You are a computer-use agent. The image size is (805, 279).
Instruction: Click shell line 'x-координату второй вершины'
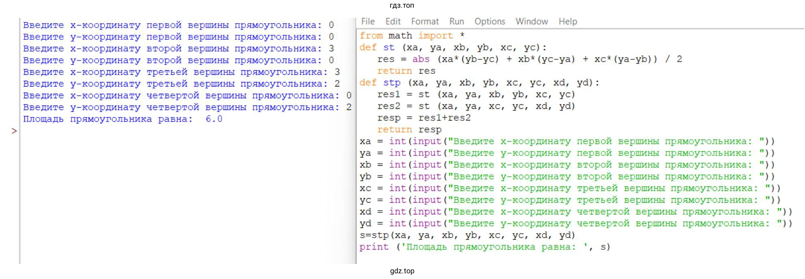178,49
